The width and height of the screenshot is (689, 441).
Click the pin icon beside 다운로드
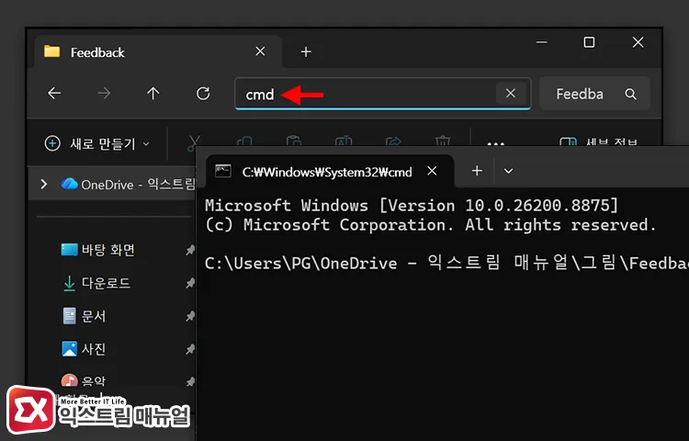point(190,283)
